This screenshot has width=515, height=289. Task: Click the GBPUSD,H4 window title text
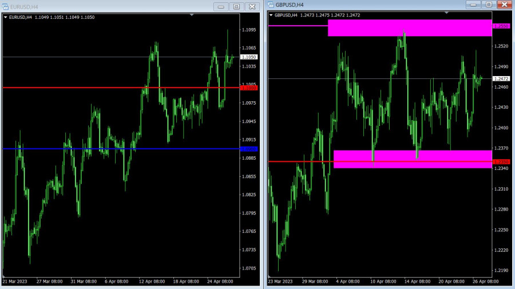290,5
